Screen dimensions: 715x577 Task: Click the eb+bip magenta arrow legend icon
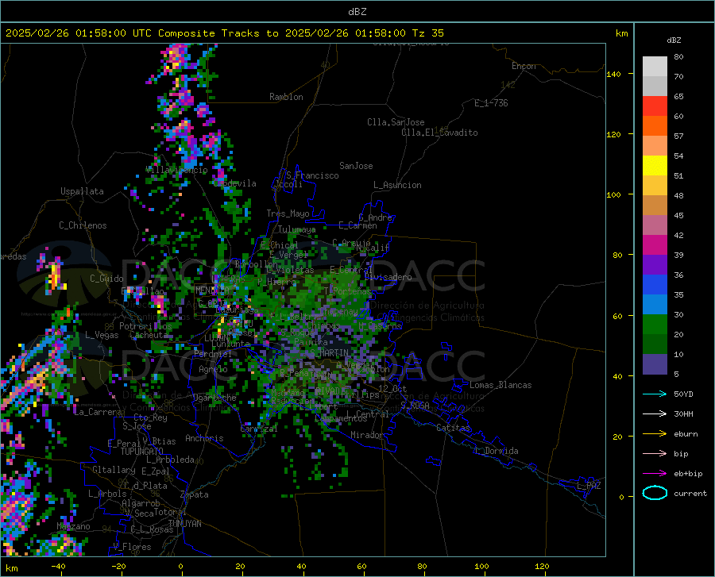point(655,474)
